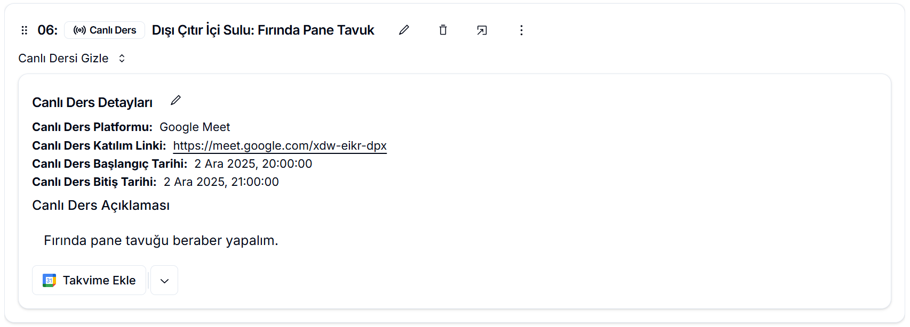Screen dimensions: 910x327
Task: Delete the lesson using trash icon
Action: [x=443, y=30]
